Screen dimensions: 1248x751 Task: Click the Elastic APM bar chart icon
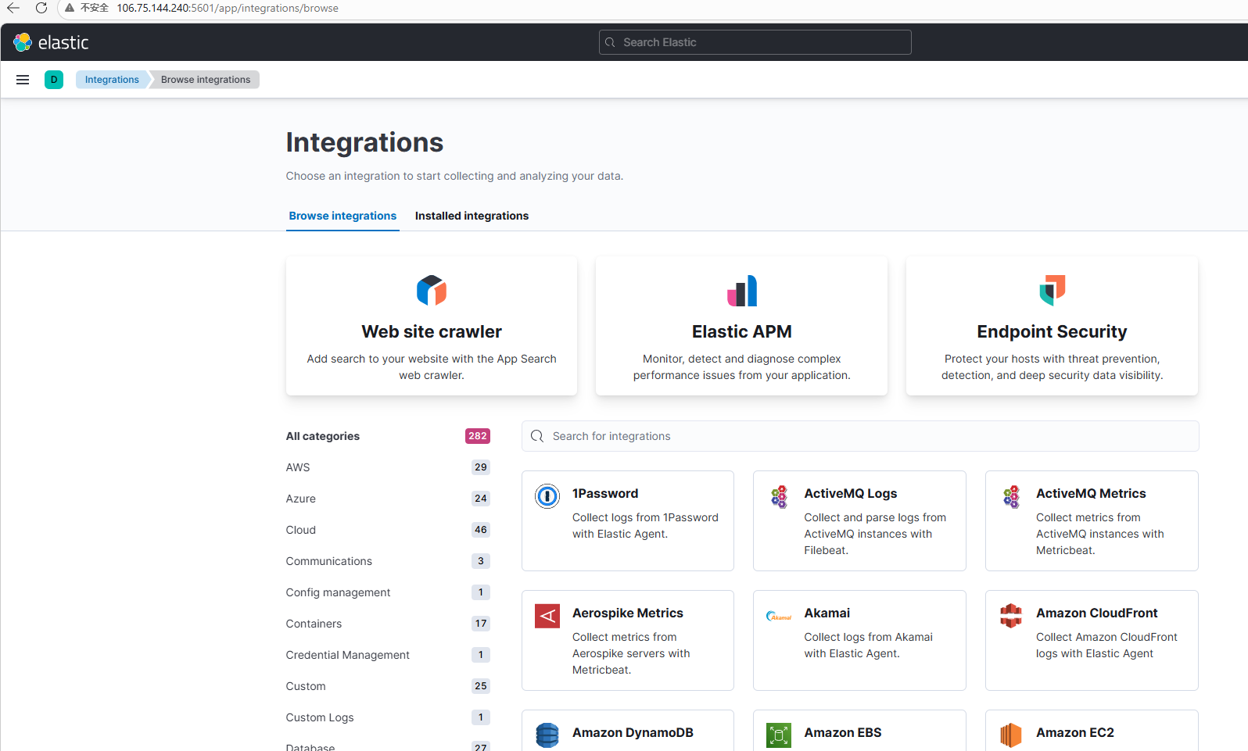[742, 291]
